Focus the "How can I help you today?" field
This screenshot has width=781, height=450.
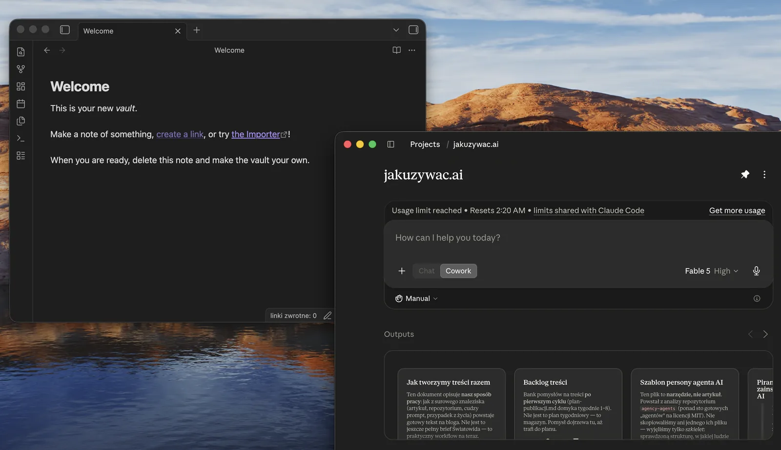(x=578, y=238)
